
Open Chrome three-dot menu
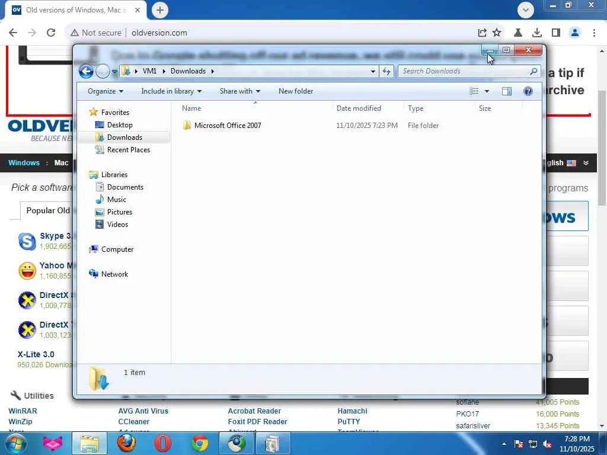point(594,33)
